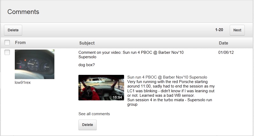Click the Date column header

223,43
